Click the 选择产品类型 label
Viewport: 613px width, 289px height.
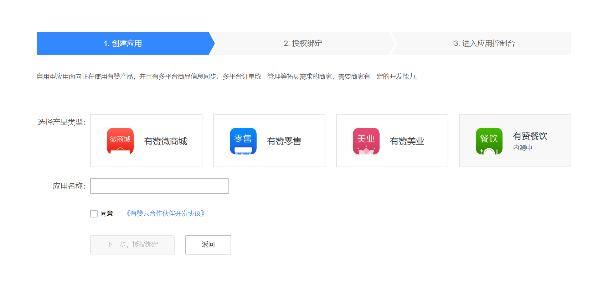(62, 122)
